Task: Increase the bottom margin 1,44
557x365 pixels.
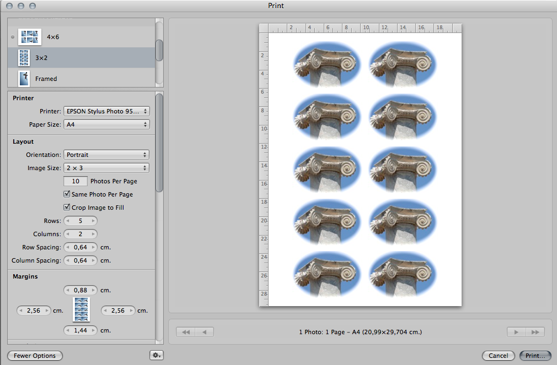Action: [93, 330]
